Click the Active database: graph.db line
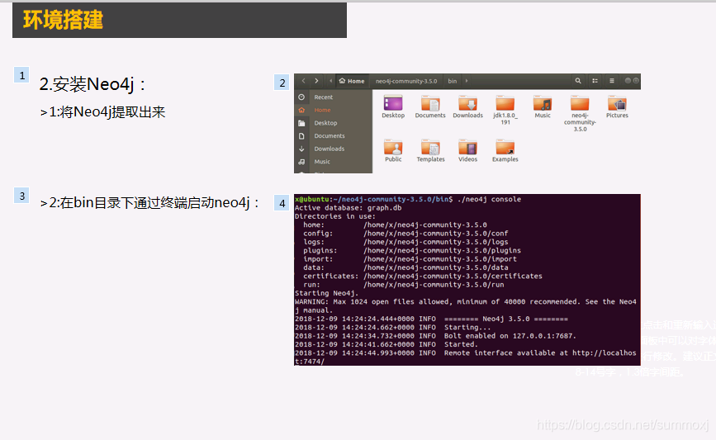Viewport: 716px width, 440px height. click(348, 208)
